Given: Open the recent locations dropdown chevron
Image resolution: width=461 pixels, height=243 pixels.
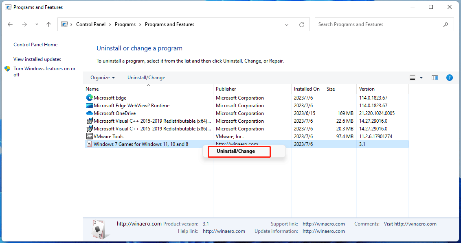Looking at the screenshot, I should click(37, 25).
